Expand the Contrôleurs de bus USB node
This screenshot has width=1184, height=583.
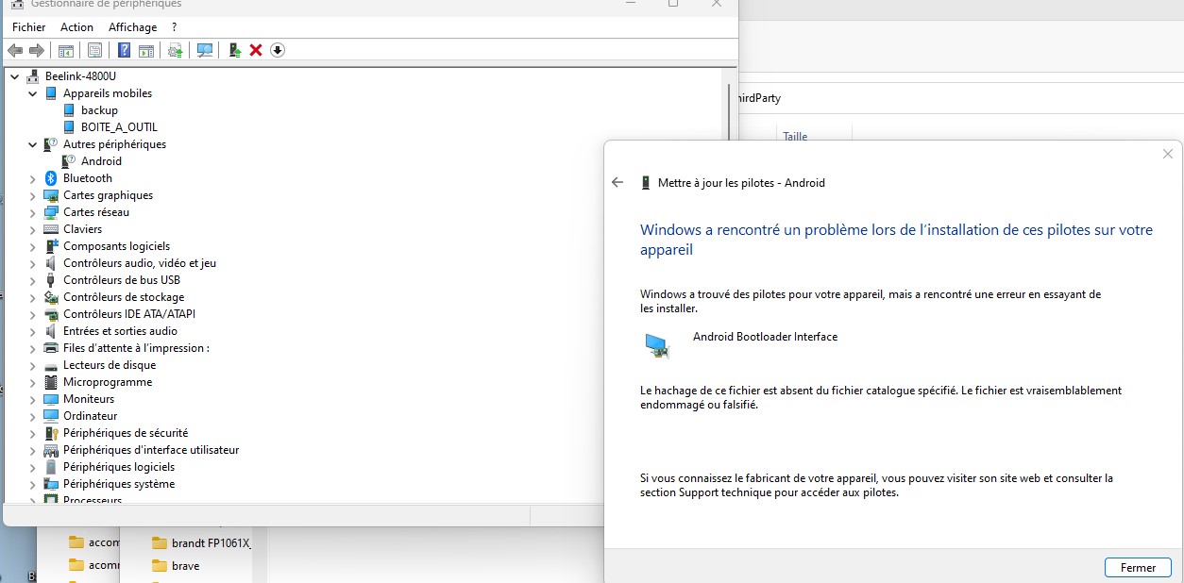pyautogui.click(x=32, y=280)
